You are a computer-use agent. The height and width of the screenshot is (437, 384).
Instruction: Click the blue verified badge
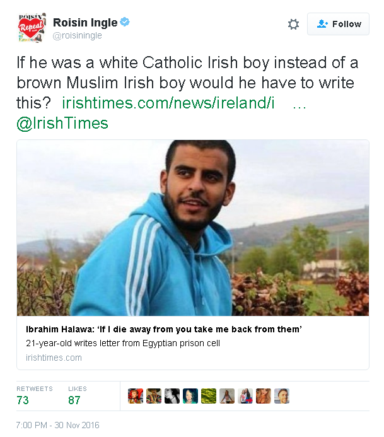coord(125,21)
